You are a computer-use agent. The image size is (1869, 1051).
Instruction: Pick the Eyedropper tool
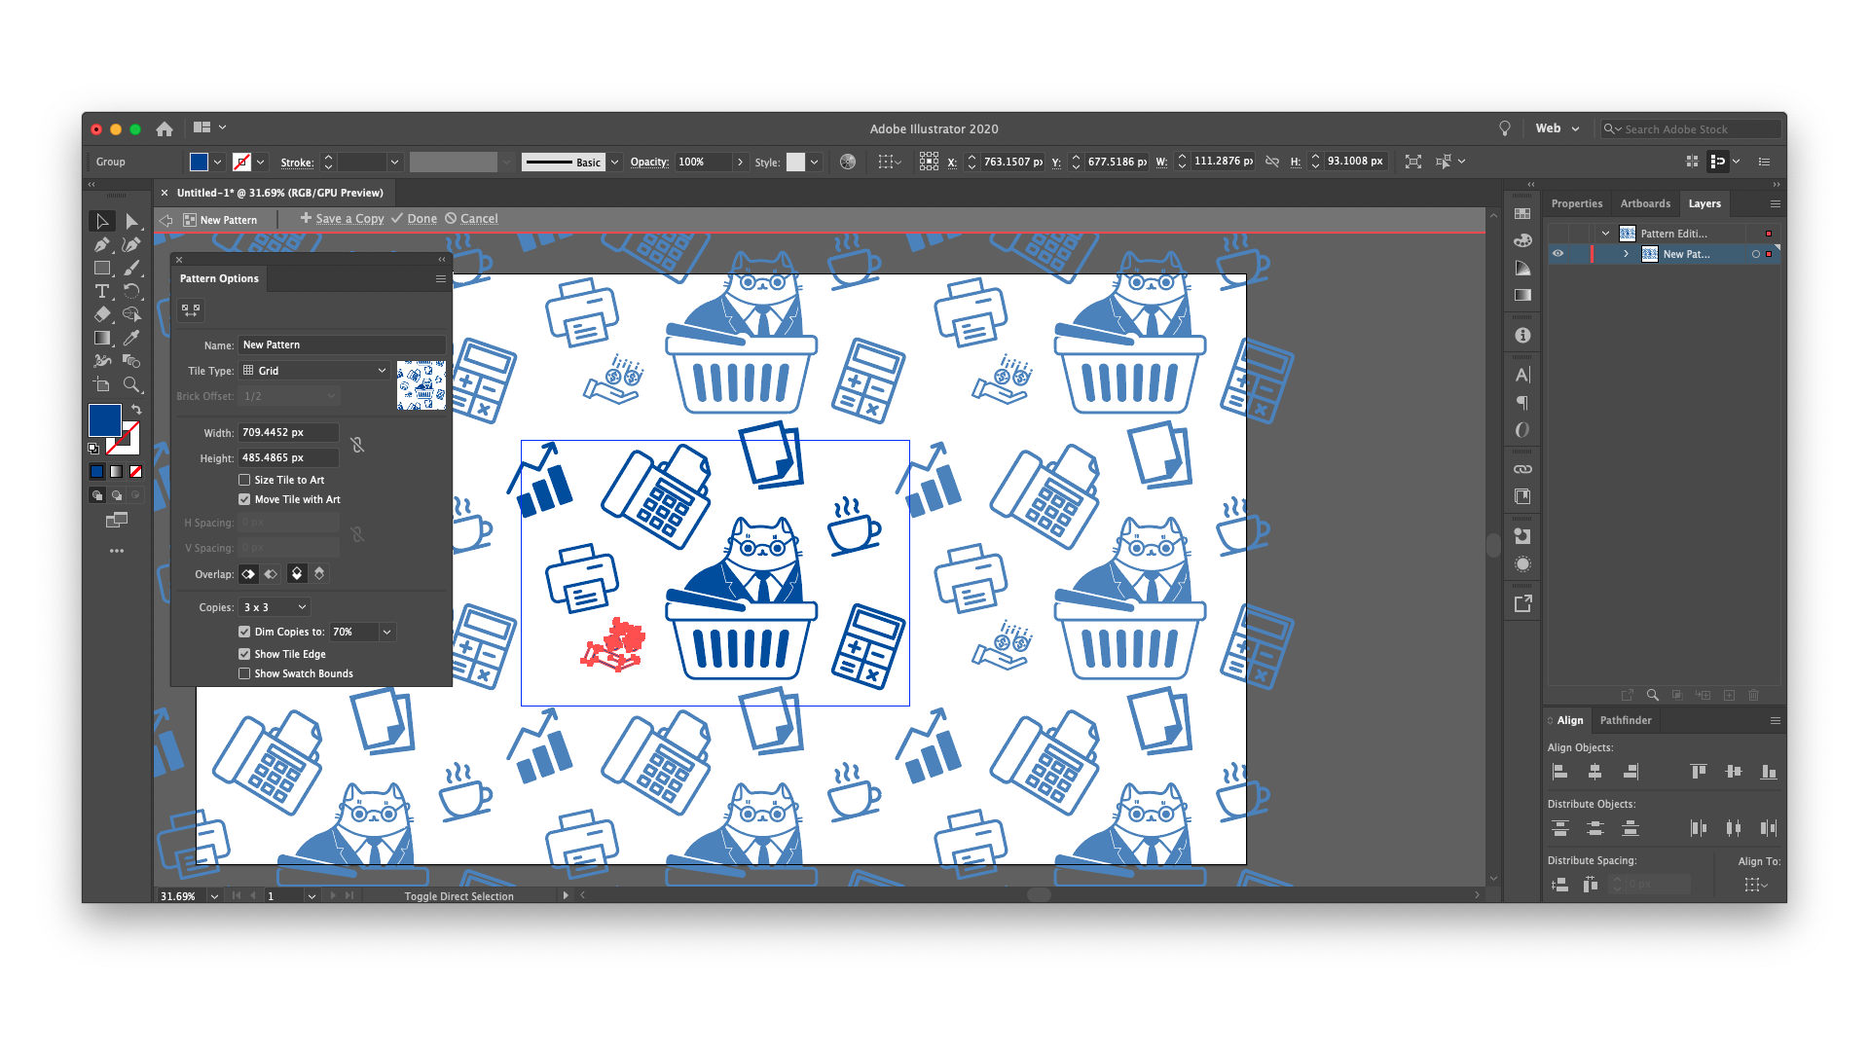131,338
